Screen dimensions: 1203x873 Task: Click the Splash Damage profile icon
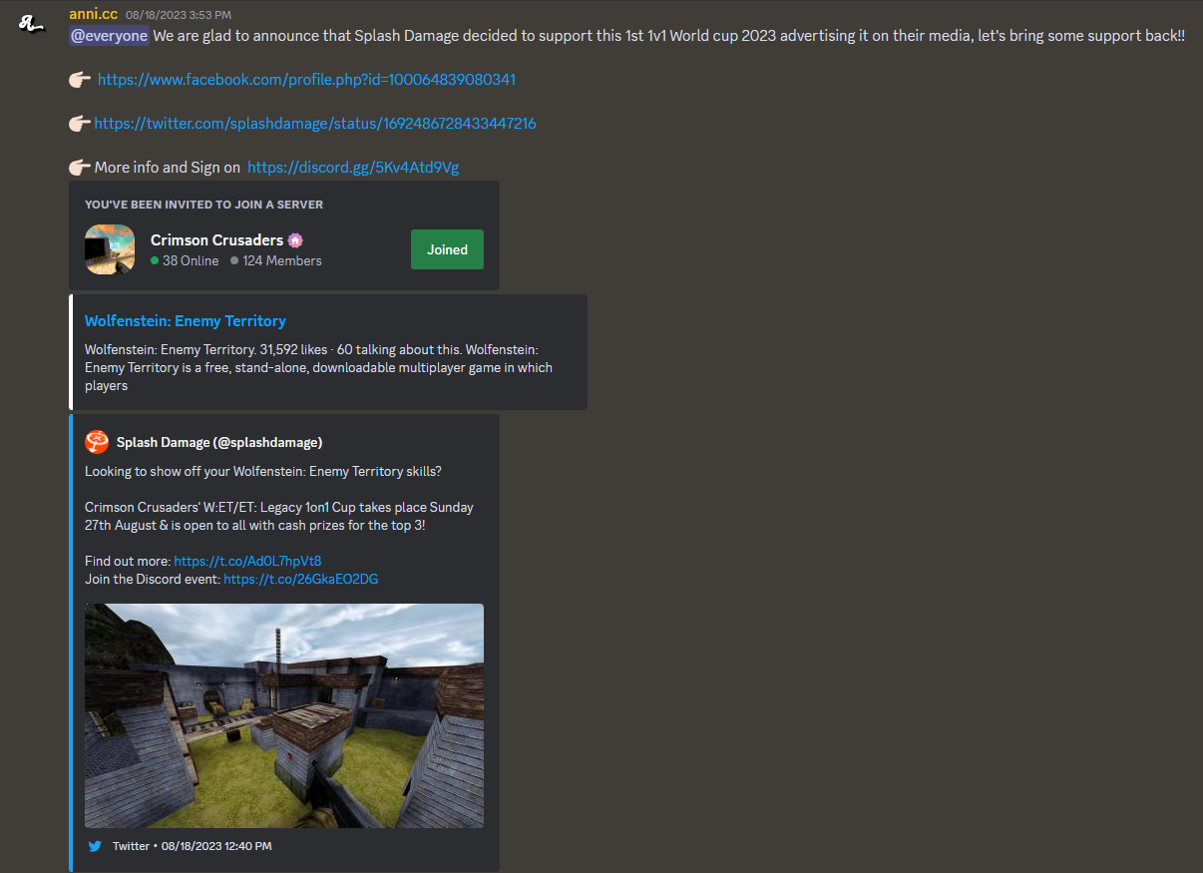(97, 442)
